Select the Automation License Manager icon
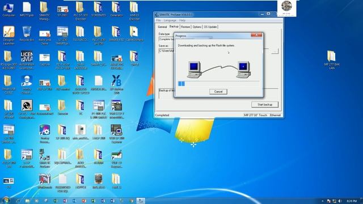Image resolution: width=363 pixels, height=204 pixels. (x=27, y=60)
